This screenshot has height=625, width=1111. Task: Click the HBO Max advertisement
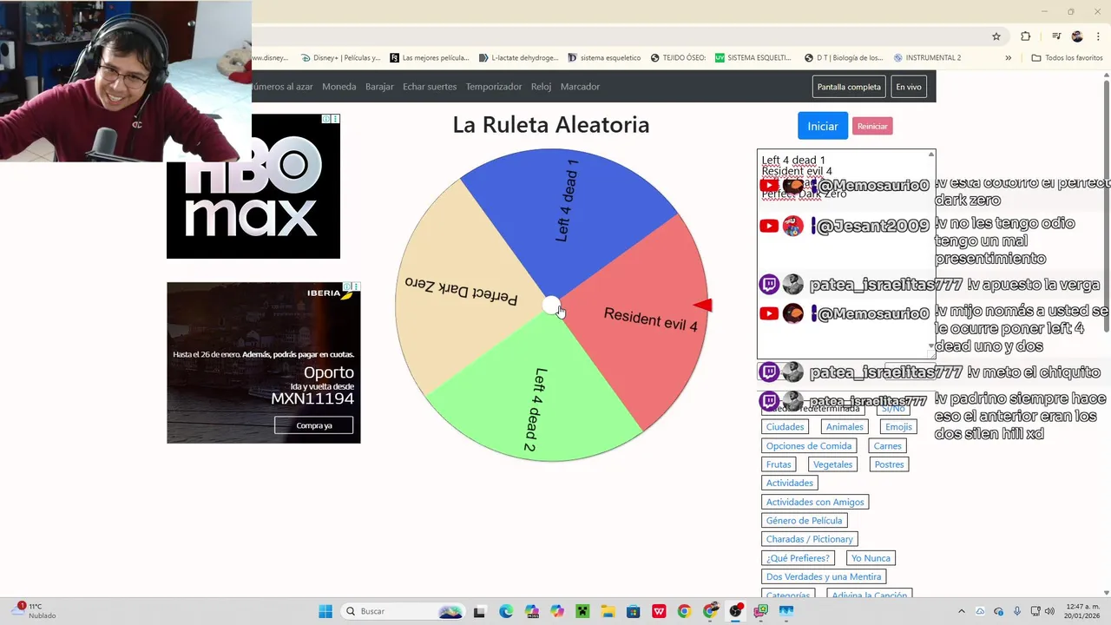tap(253, 186)
